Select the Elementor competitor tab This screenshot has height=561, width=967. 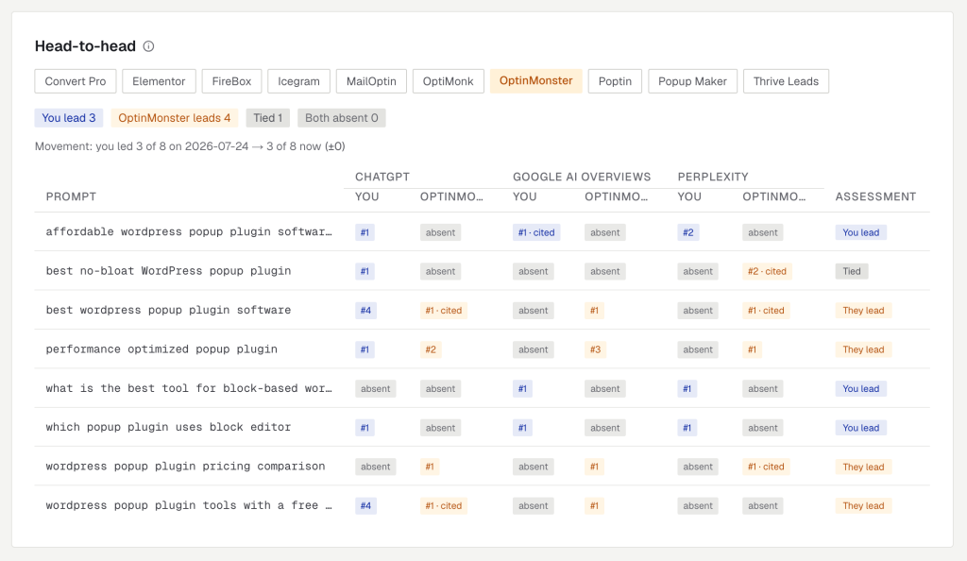pos(159,81)
